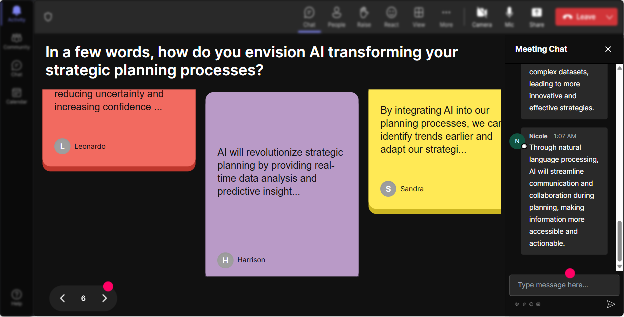
Task: Open the More actions menu
Action: 446,16
